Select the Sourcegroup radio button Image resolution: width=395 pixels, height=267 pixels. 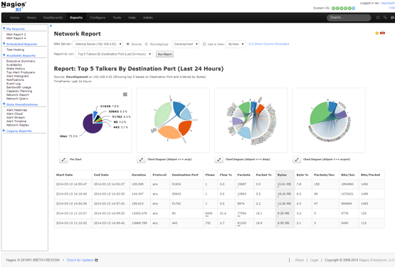(x=146, y=44)
